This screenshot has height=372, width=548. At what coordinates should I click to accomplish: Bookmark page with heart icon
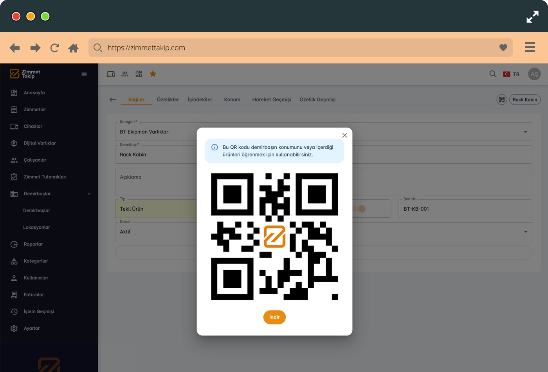503,48
